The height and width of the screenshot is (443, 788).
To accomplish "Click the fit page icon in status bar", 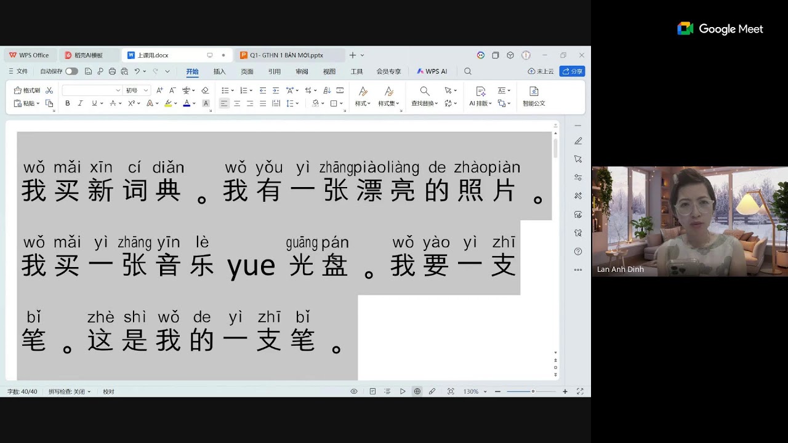I will (451, 391).
